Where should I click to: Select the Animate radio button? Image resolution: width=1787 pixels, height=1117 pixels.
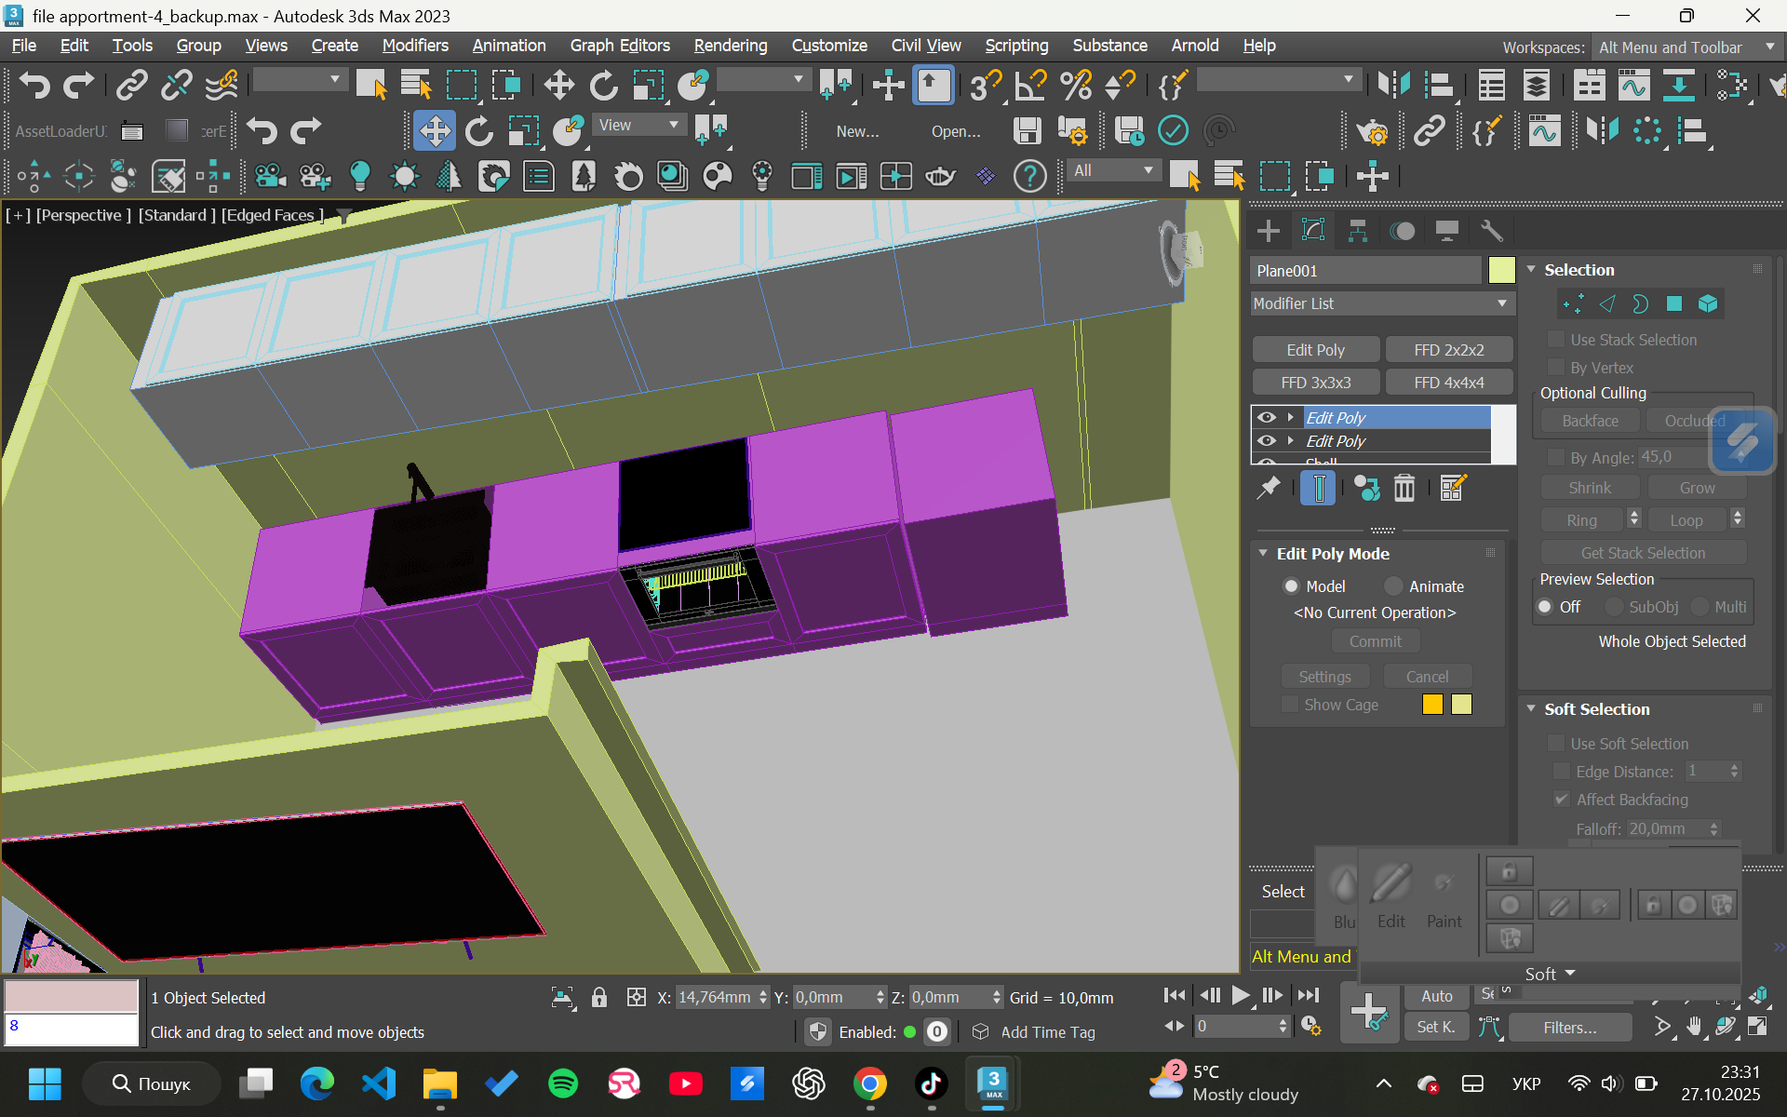(x=1393, y=586)
